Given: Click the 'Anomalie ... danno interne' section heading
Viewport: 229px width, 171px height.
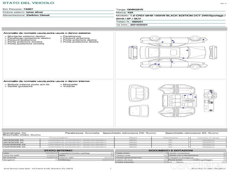Looking at the screenshot, I should tap(47, 81).
